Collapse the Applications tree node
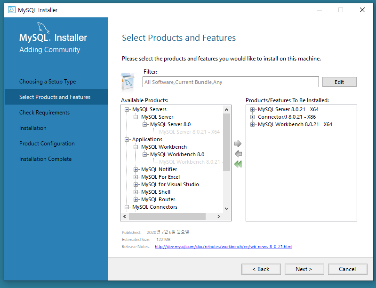This screenshot has width=376, height=288. click(x=127, y=140)
